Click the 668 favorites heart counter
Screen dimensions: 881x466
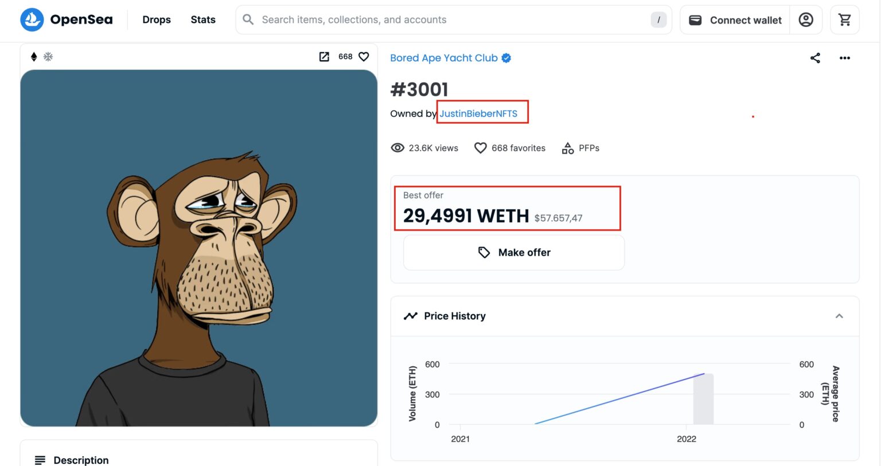[x=510, y=148]
